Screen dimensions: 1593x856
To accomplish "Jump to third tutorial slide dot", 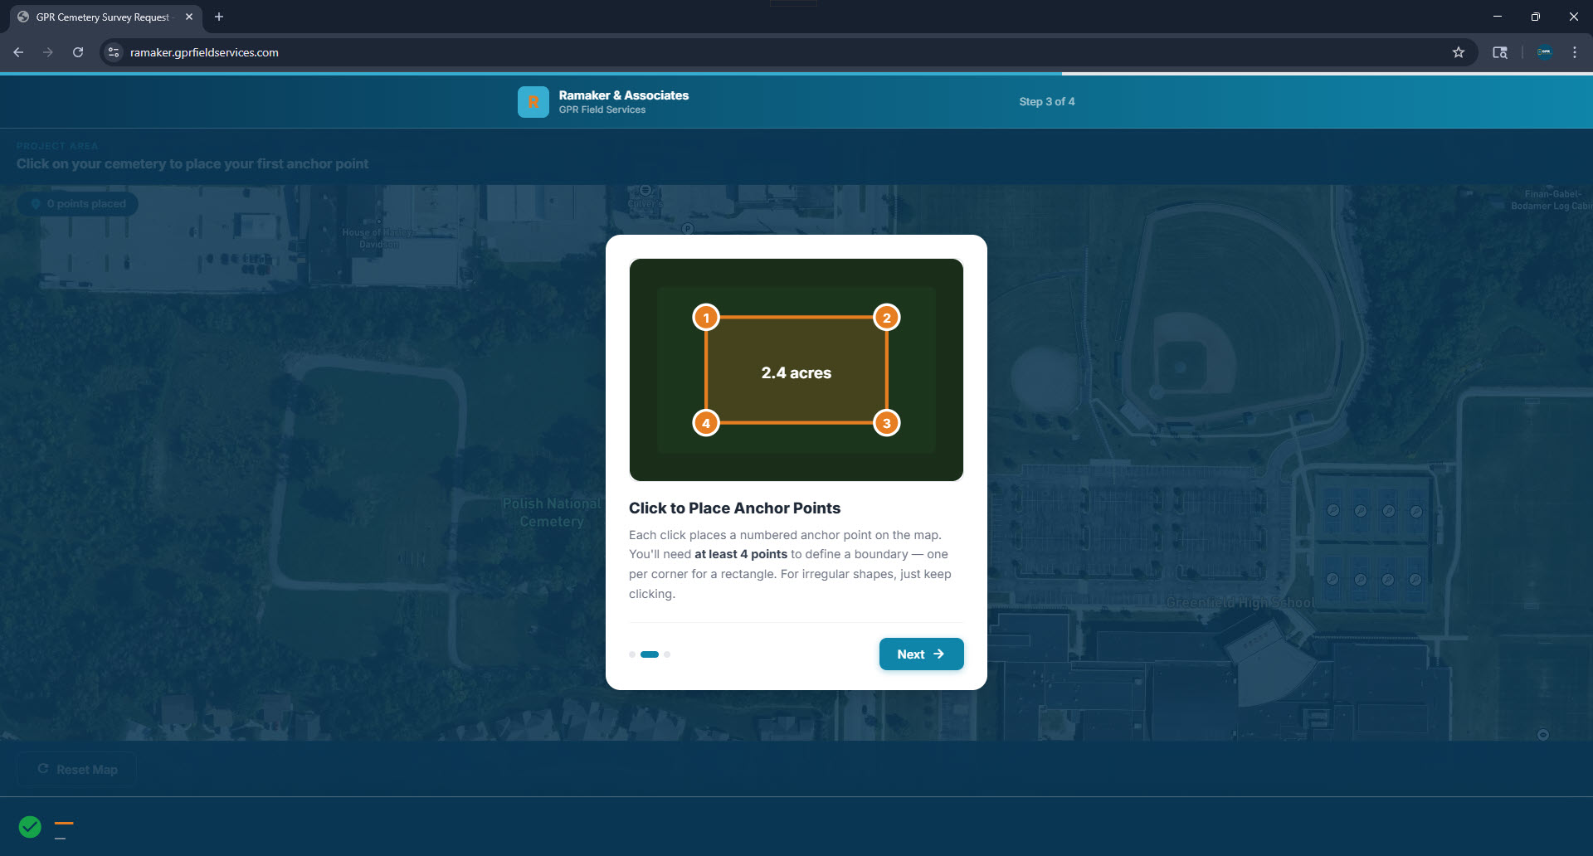I will click(x=667, y=654).
